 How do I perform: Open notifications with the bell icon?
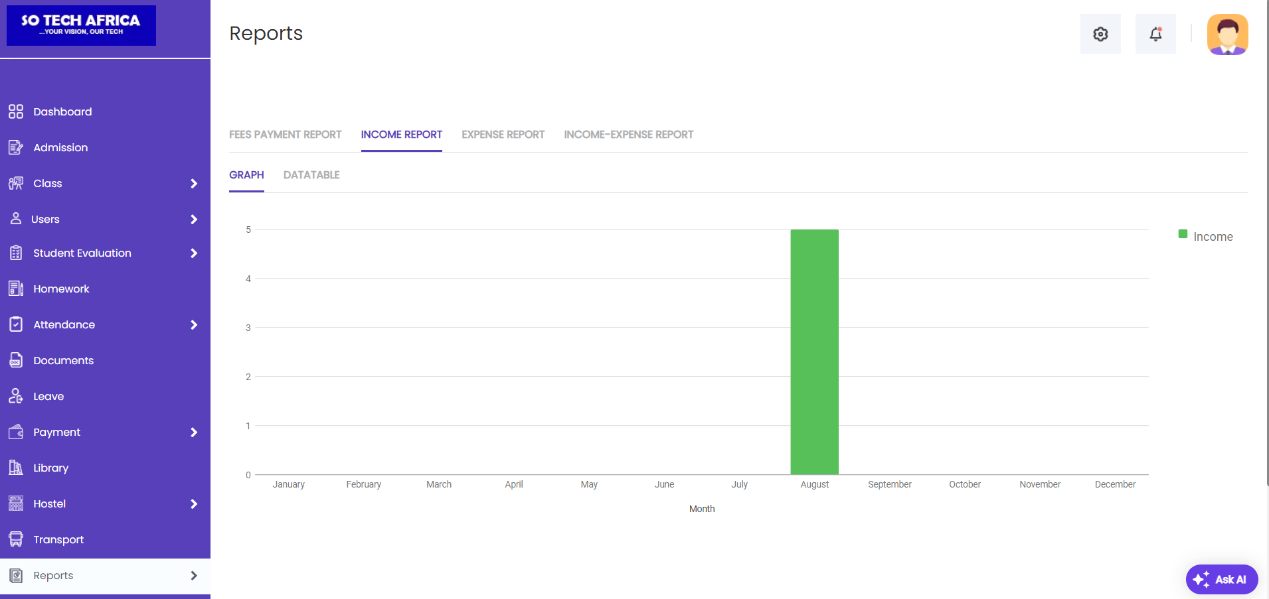1155,34
